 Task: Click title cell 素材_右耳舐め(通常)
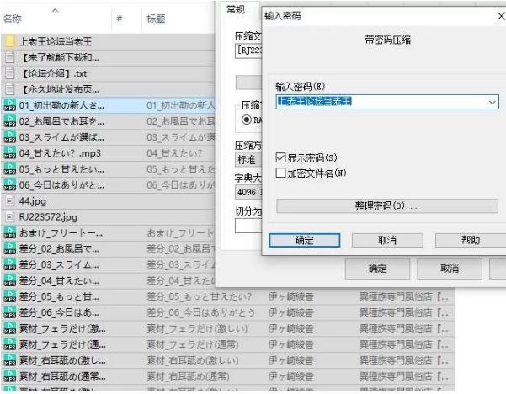click(188, 376)
